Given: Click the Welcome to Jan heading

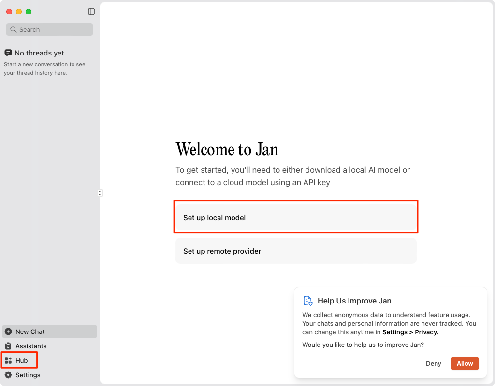Looking at the screenshot, I should pyautogui.click(x=227, y=150).
